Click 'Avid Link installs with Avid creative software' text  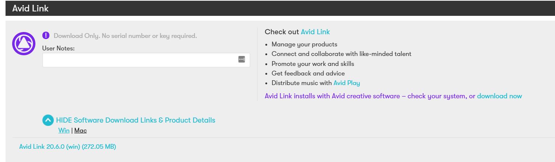(332, 96)
